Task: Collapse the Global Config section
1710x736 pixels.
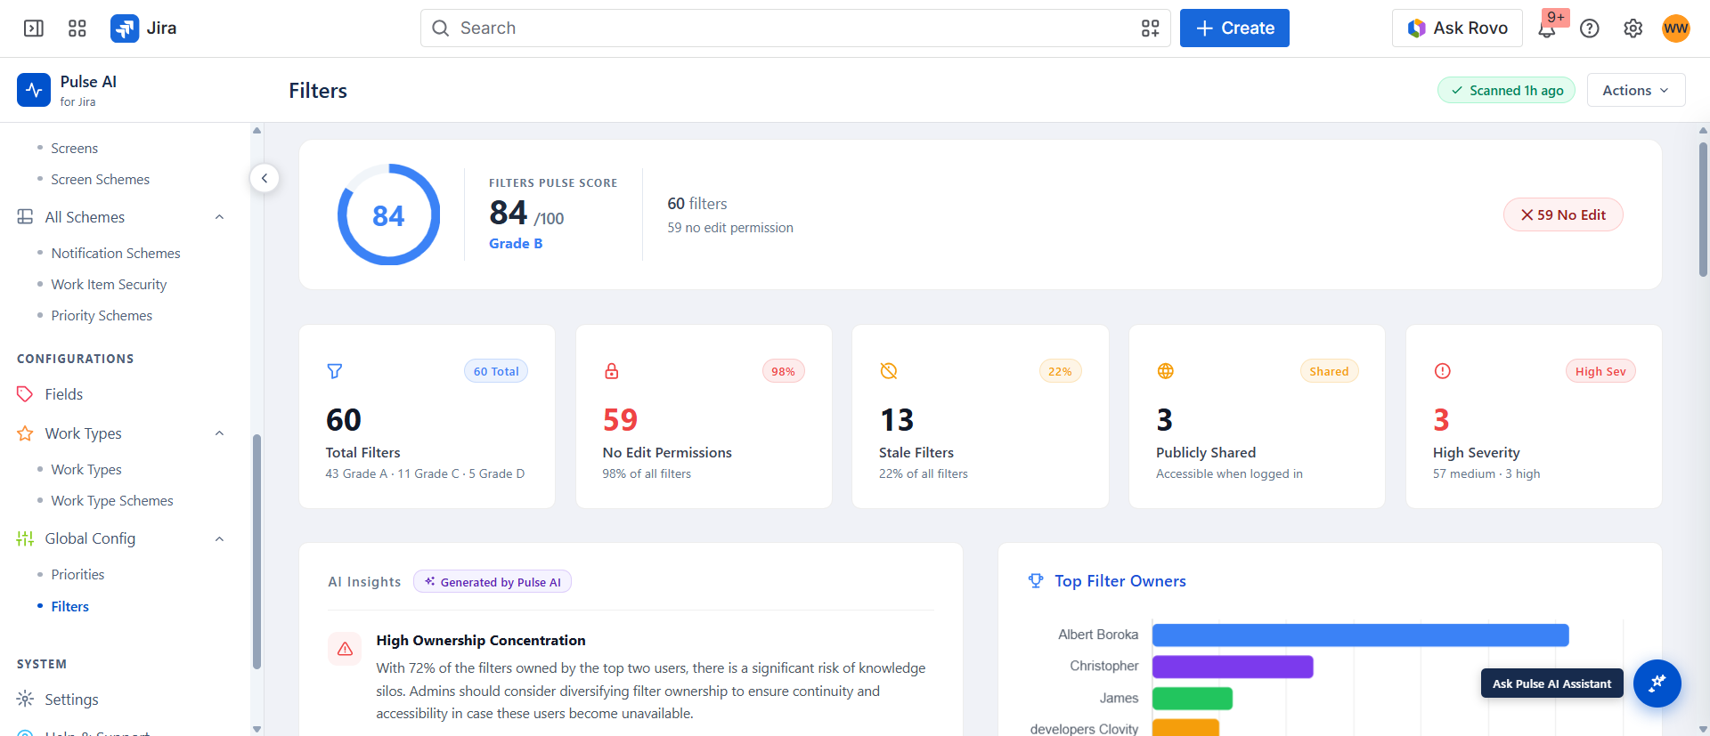Action: click(x=219, y=538)
